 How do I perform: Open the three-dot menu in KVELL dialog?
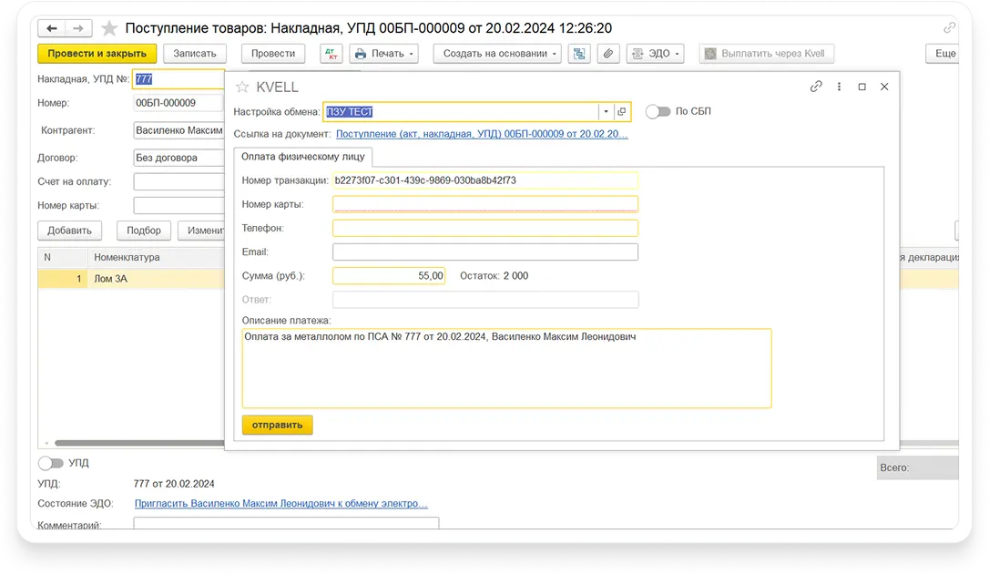[x=840, y=87]
